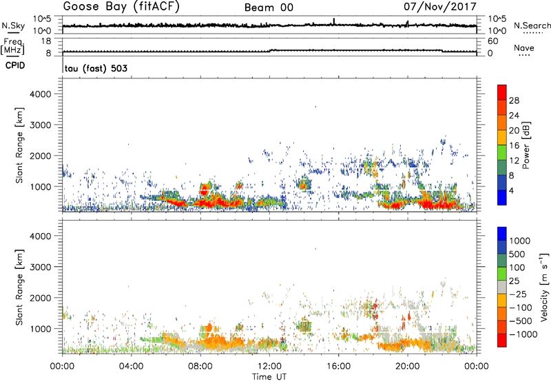Screen dimensions: 551x381
Task: Click the 'N.Search' legend label
Action: (532, 25)
